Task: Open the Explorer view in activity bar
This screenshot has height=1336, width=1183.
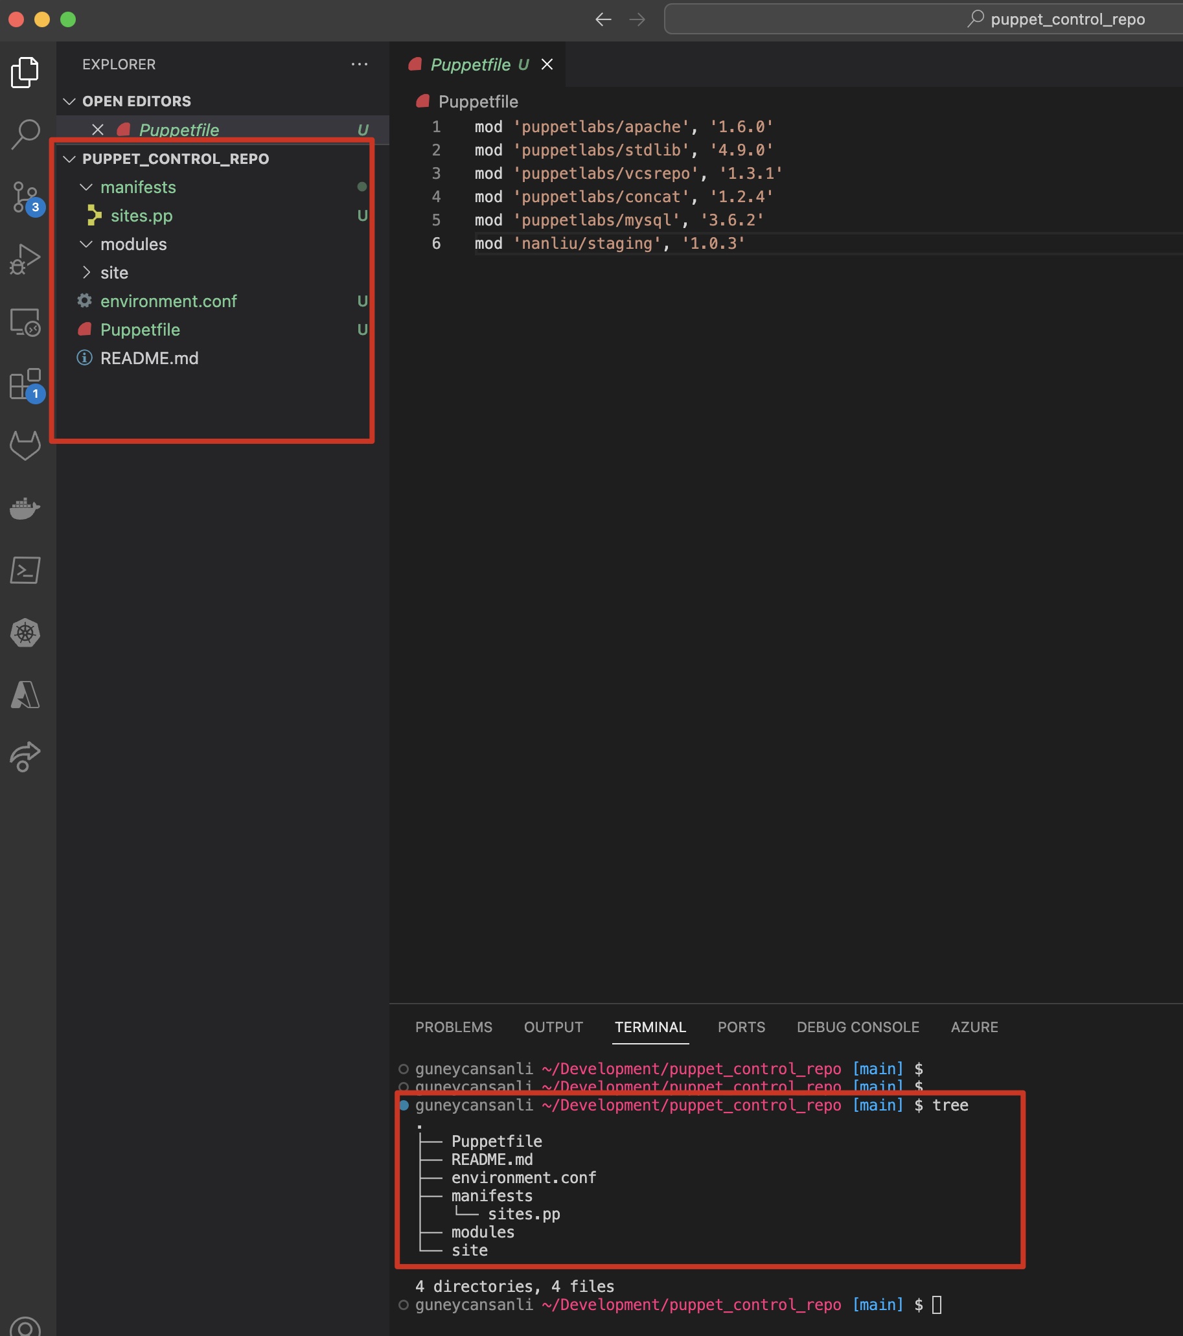Action: click(25, 72)
